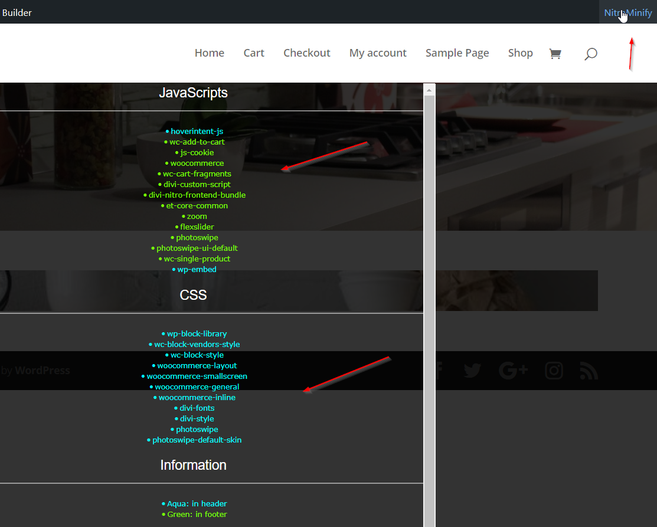Open My account from the navigation

click(x=378, y=53)
